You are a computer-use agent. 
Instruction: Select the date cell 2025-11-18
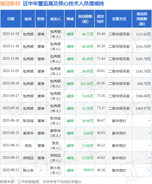11,46
